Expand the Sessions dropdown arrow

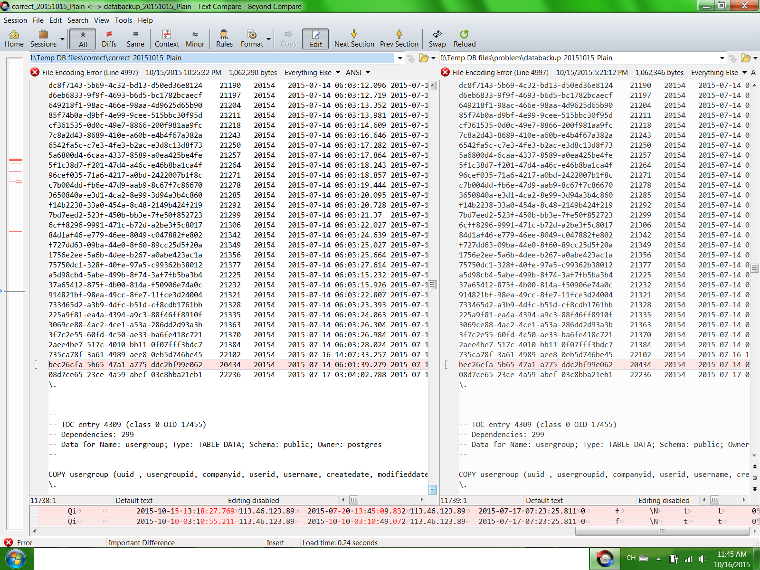[62, 39]
